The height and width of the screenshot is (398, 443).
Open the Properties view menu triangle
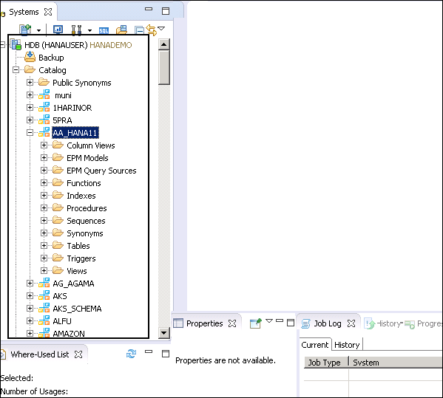click(269, 320)
